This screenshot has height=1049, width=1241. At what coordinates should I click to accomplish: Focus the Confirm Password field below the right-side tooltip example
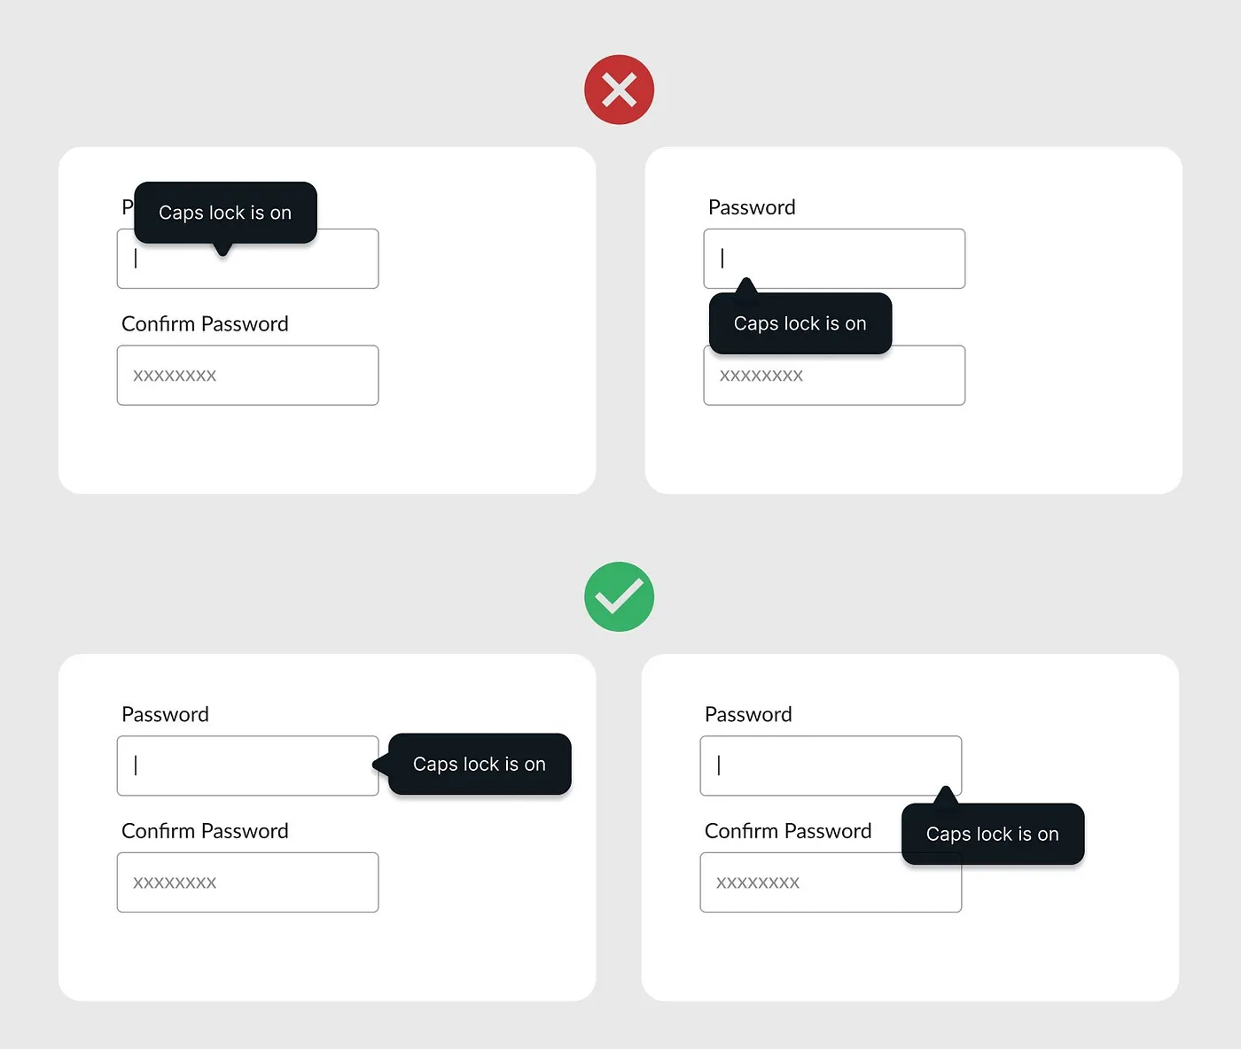(x=247, y=882)
